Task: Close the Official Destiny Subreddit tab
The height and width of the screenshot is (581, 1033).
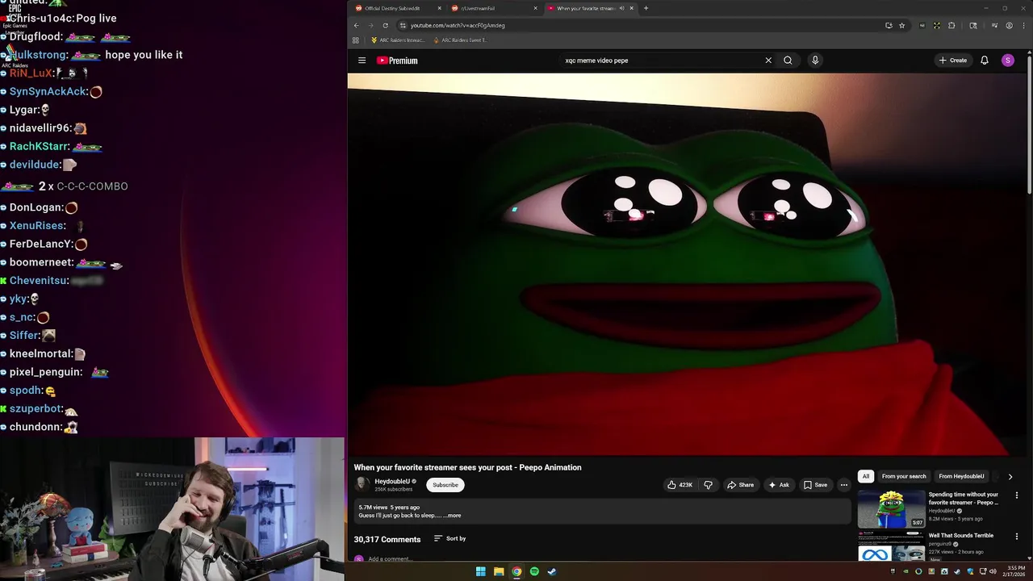Action: 440,8
